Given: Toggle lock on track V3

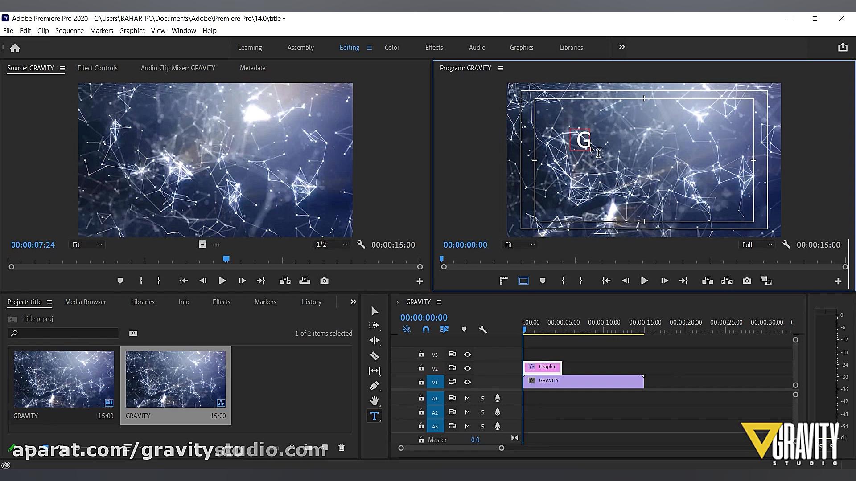Looking at the screenshot, I should click(421, 354).
